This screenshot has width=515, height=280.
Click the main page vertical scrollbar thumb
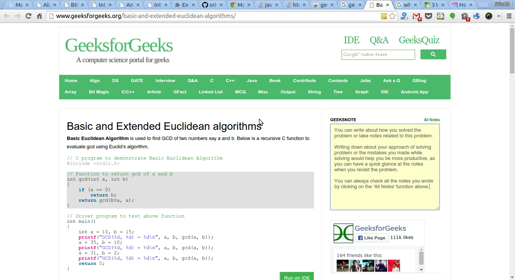click(x=512, y=51)
